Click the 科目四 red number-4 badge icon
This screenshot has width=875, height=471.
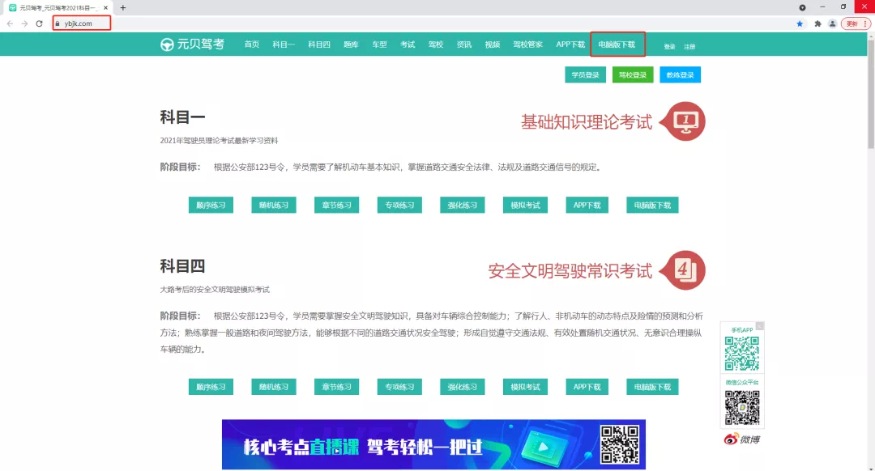pos(685,270)
